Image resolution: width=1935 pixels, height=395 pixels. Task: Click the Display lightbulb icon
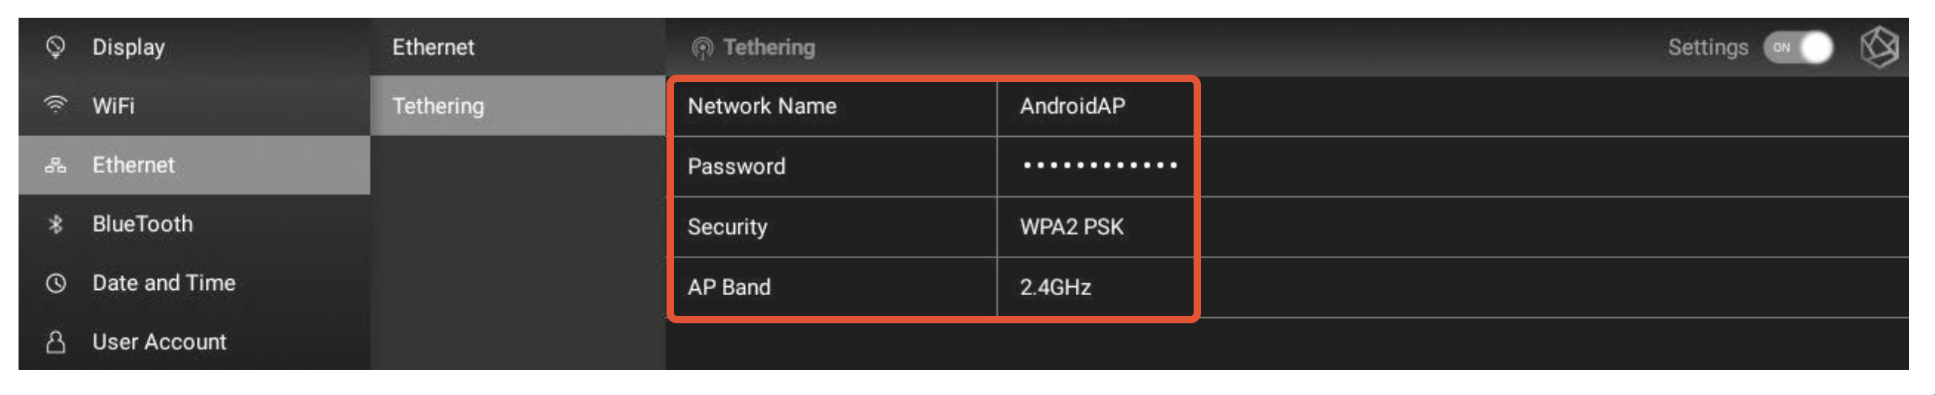tap(55, 47)
